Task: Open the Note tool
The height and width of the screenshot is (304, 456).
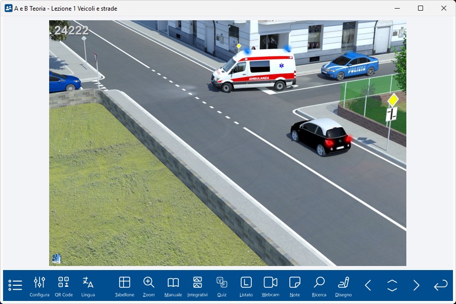Action: [295, 286]
